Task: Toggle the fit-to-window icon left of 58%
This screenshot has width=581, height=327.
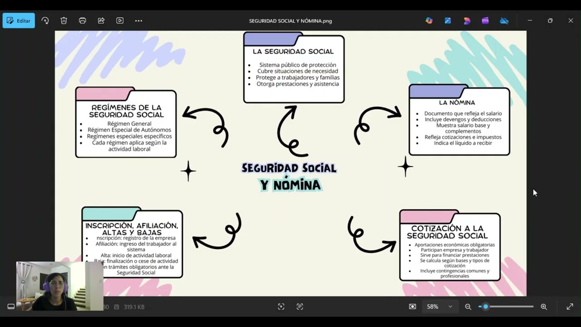Action: click(412, 307)
